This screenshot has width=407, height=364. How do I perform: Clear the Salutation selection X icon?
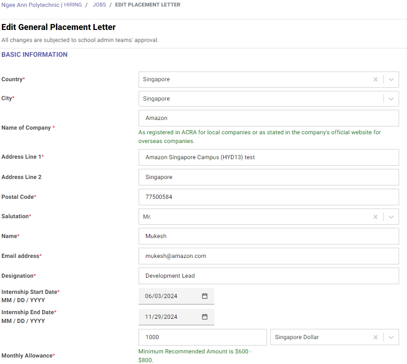click(376, 217)
